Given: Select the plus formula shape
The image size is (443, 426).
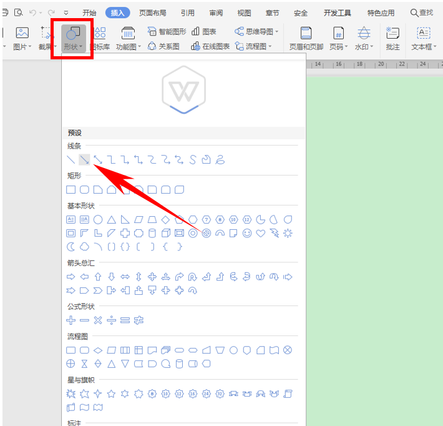Looking at the screenshot, I should click(71, 320).
